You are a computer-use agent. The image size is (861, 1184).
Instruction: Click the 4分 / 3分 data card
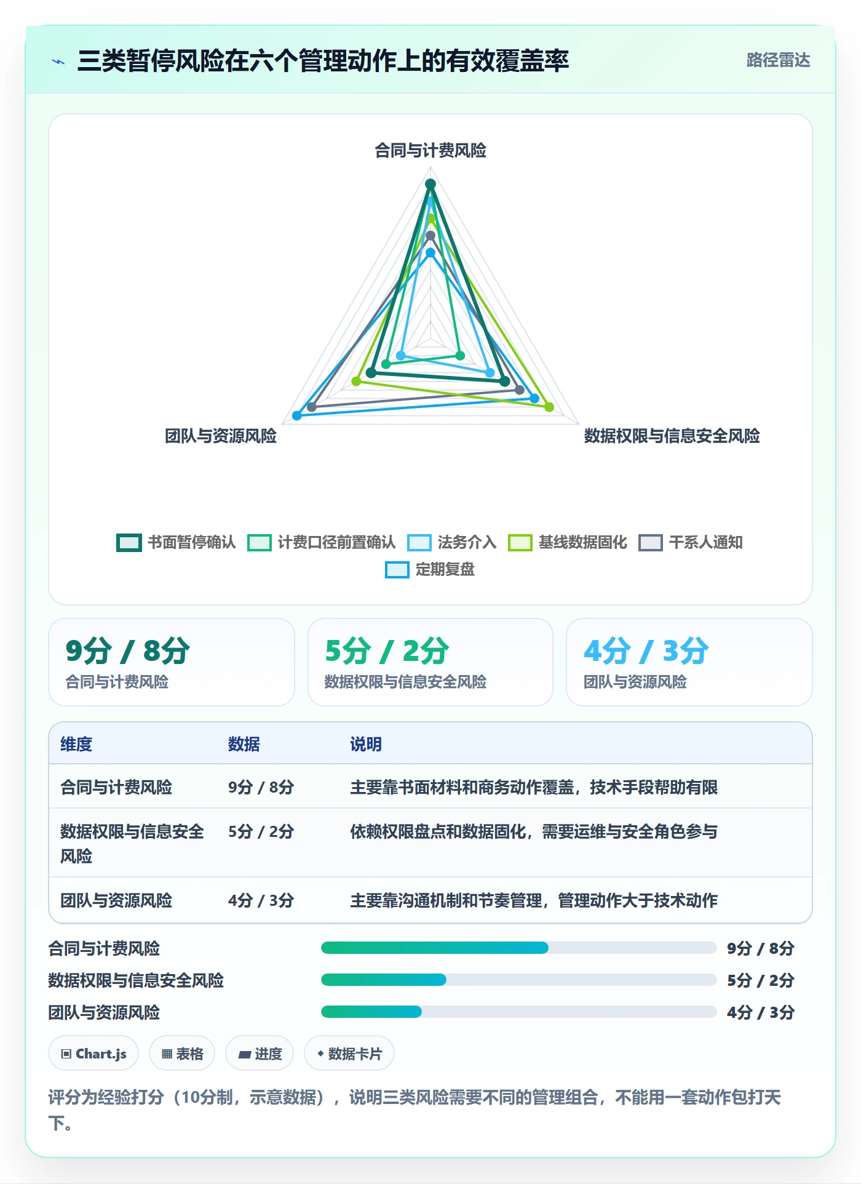pos(689,662)
